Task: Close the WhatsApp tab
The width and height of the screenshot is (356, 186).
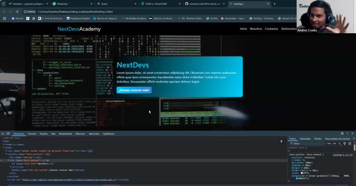Action: 91,4
